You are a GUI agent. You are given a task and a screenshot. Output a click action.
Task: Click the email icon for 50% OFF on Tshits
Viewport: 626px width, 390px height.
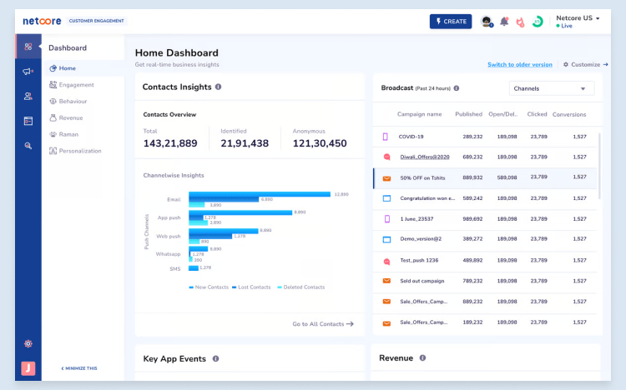[386, 178]
